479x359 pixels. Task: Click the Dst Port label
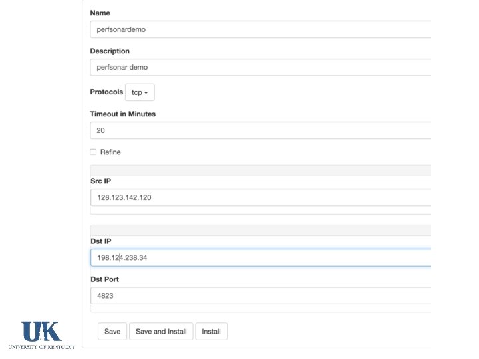pos(104,279)
